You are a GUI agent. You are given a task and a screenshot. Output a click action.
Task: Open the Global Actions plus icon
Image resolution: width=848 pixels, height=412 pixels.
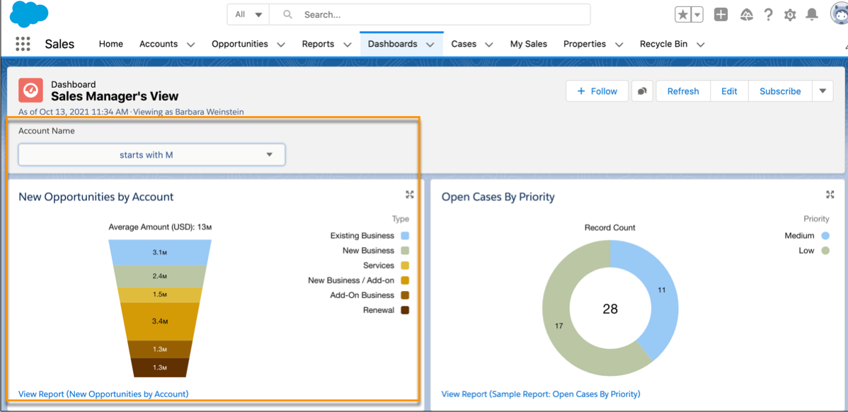721,15
